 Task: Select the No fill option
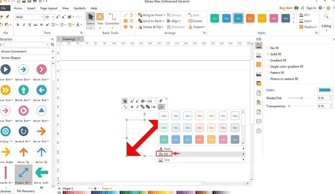point(268,48)
